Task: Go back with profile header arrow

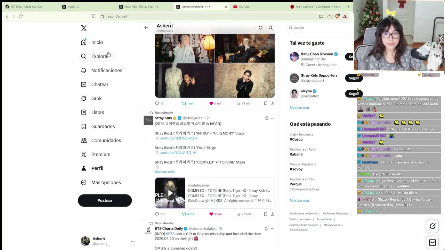Action: click(146, 28)
